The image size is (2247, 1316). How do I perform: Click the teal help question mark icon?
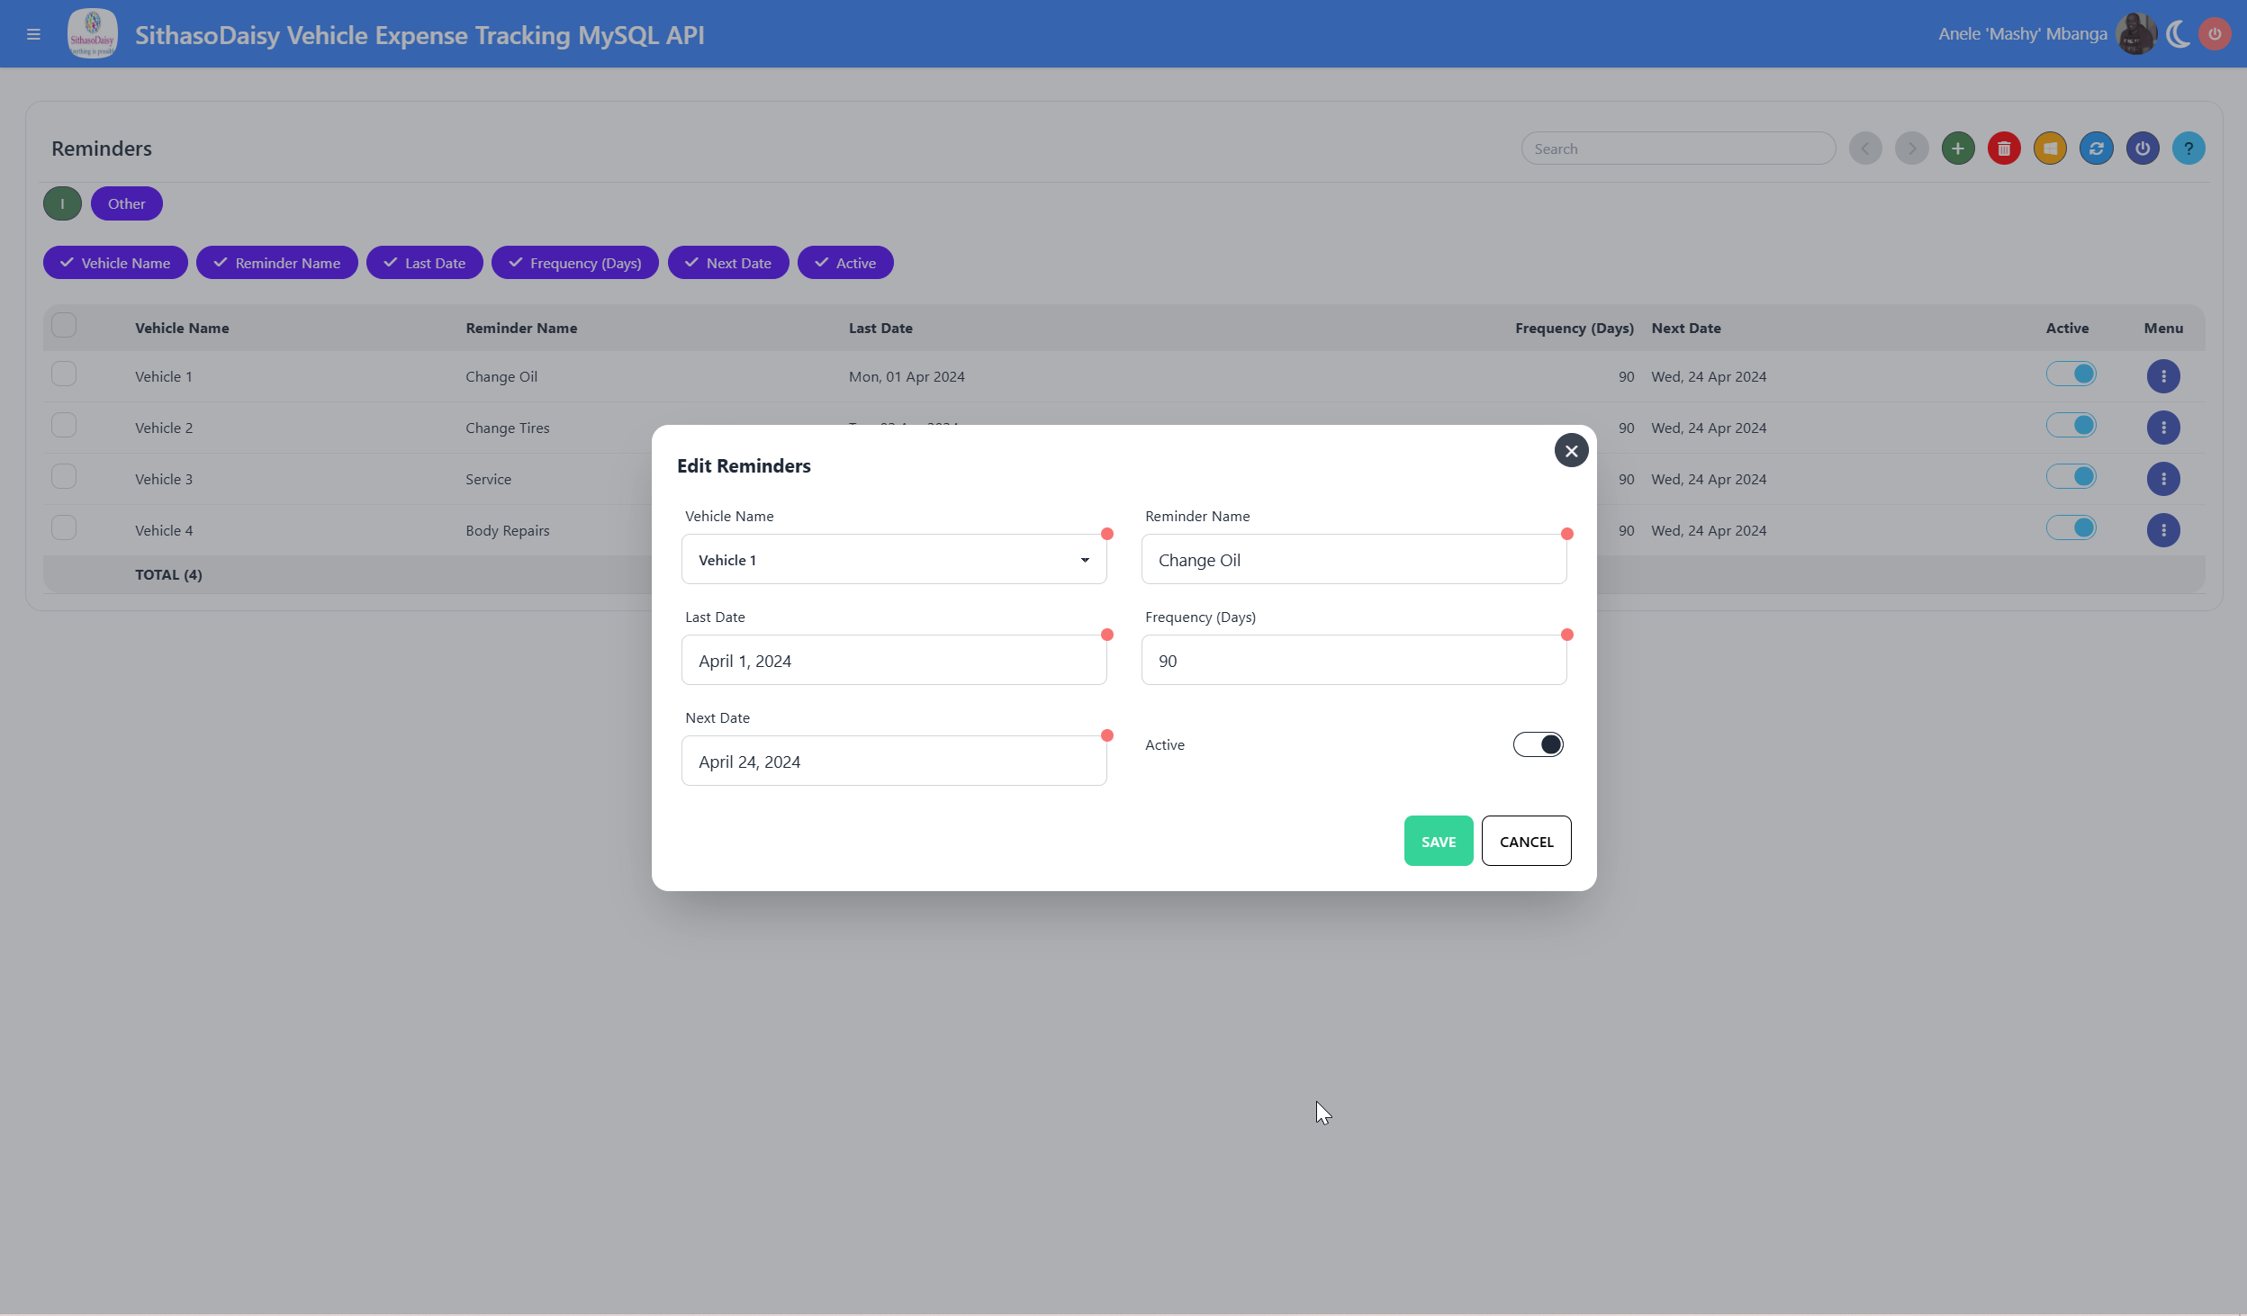coord(2188,149)
